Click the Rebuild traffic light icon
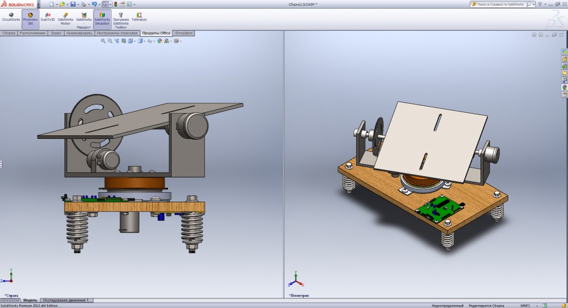Viewport: 568px width, 308px height. pyautogui.click(x=115, y=4)
